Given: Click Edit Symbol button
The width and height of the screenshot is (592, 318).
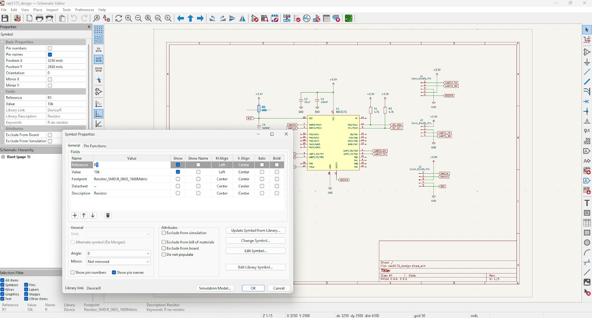Looking at the screenshot, I should 256,251.
